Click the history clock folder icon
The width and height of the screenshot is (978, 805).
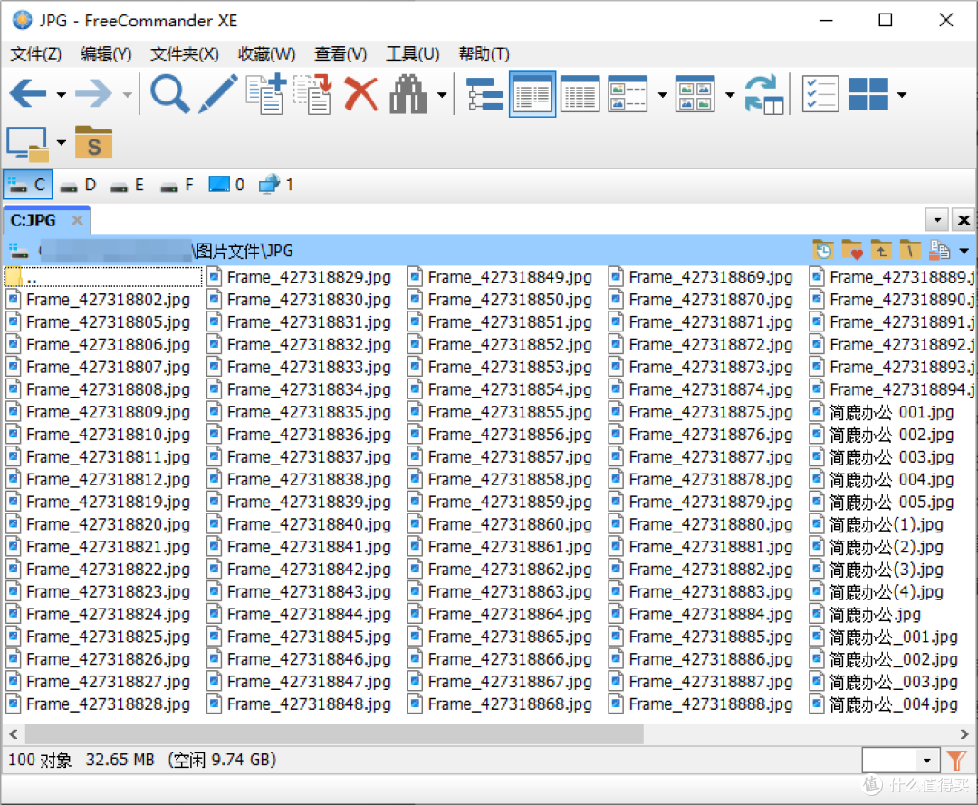pyautogui.click(x=823, y=251)
